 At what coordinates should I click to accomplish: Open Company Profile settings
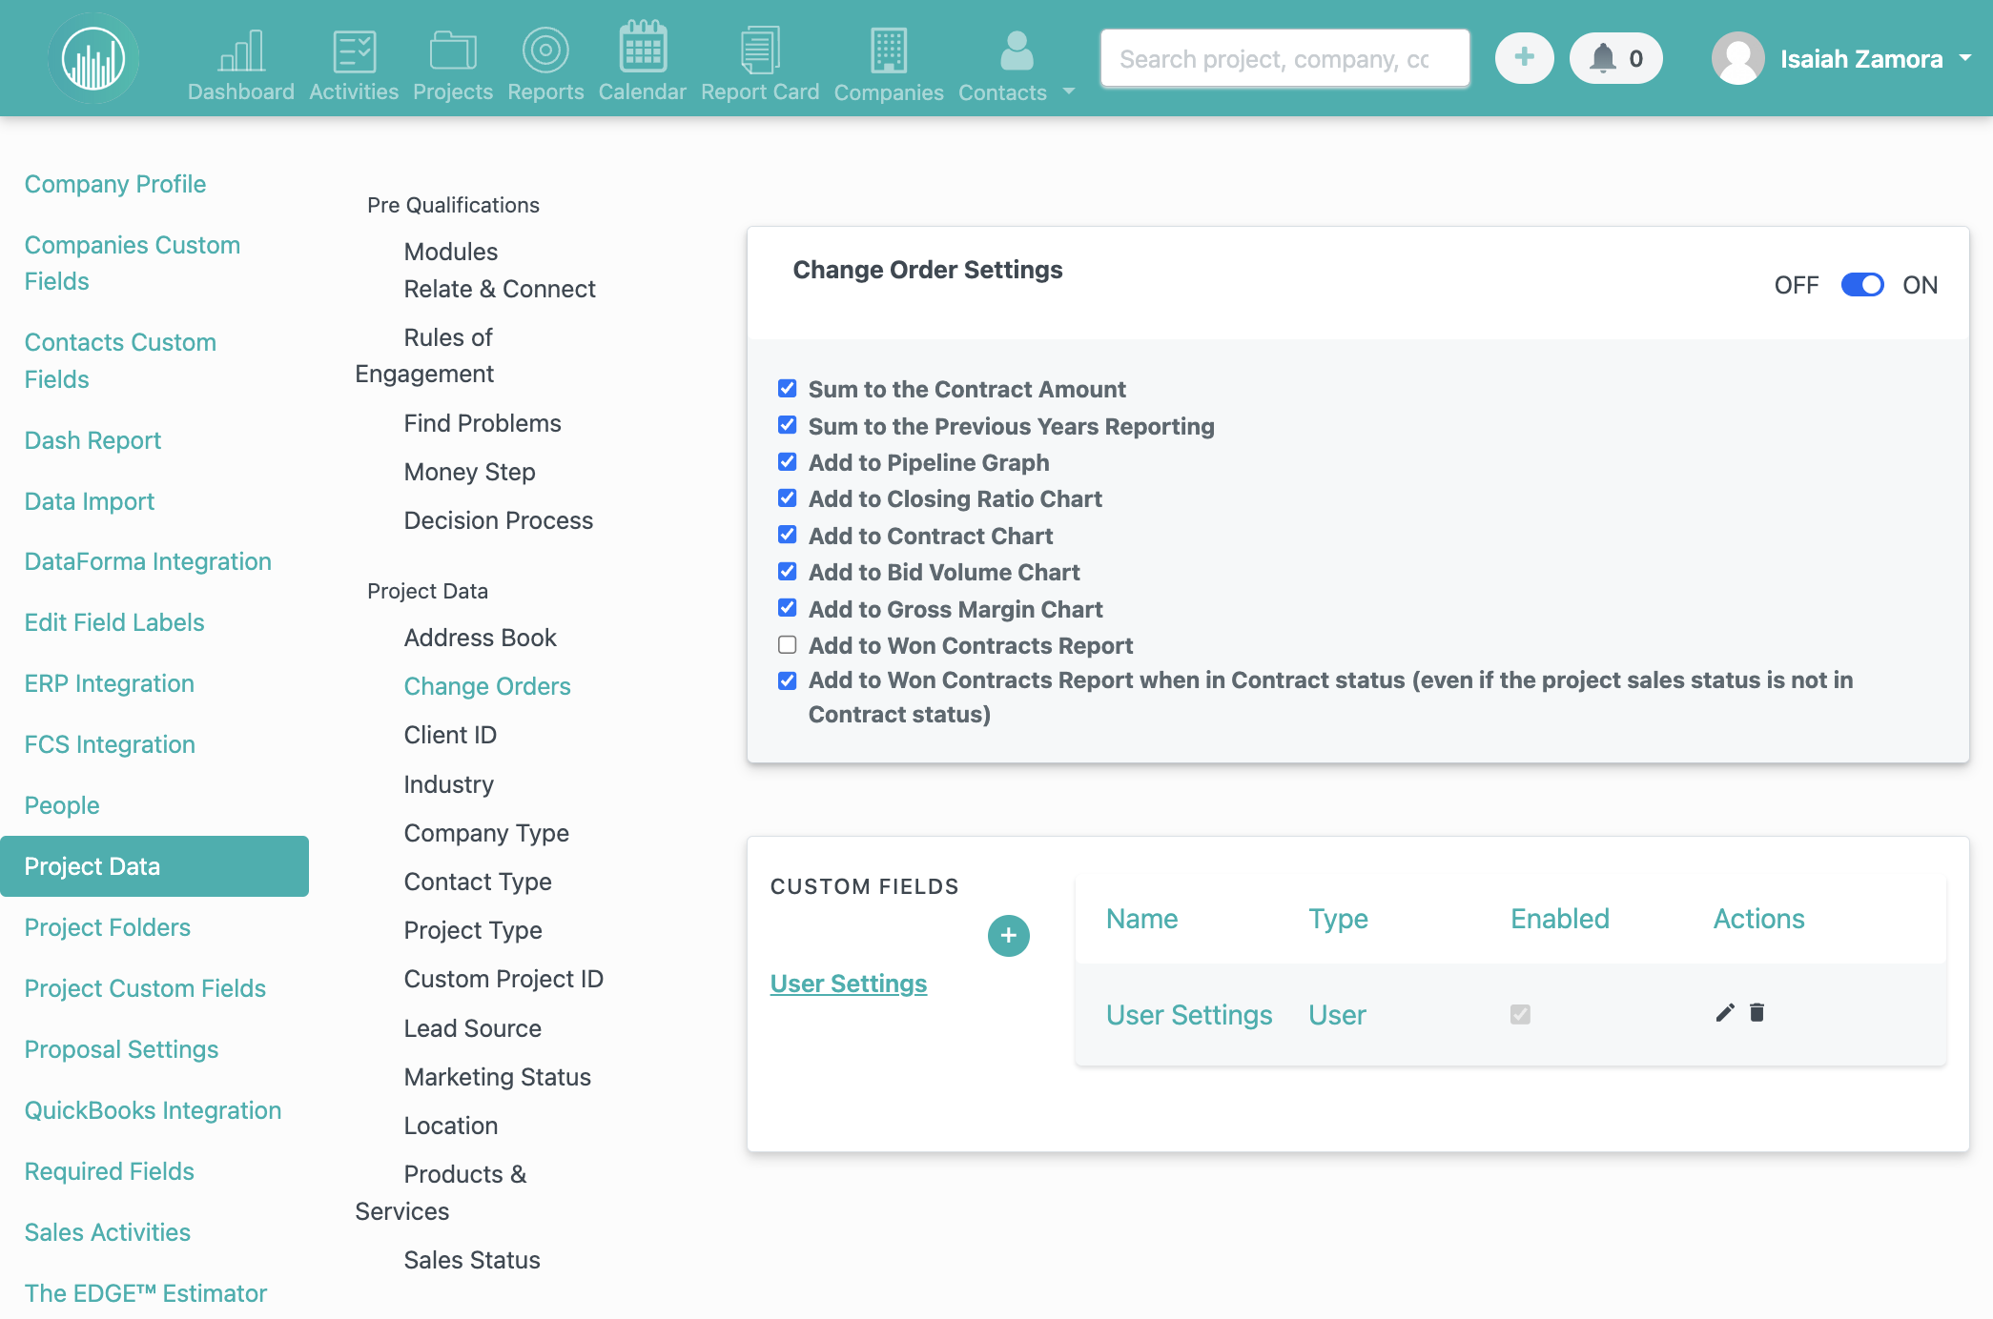click(x=115, y=184)
